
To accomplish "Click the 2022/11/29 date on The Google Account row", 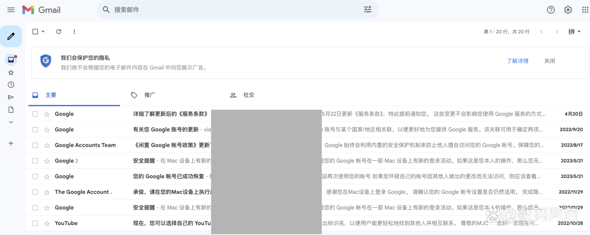I will [571, 192].
